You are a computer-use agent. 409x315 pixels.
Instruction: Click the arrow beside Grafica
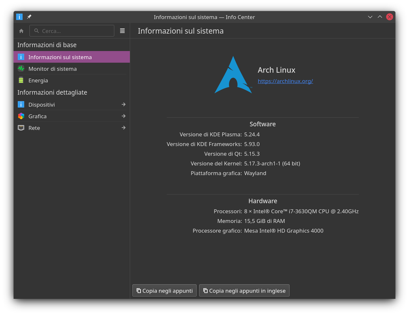tap(124, 116)
